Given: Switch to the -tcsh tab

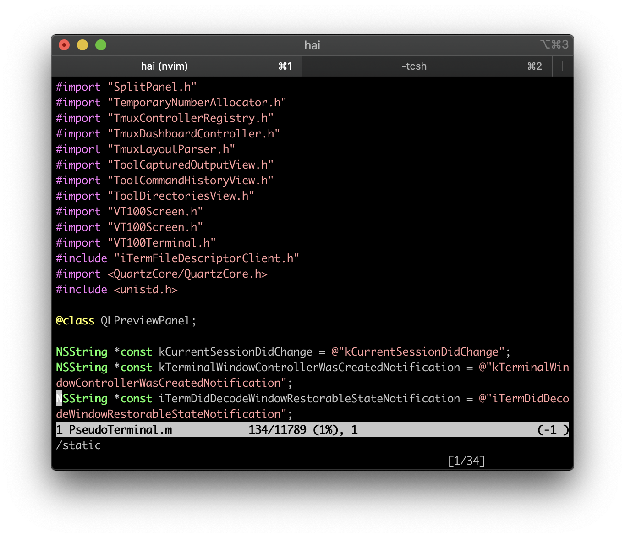Looking at the screenshot, I should pos(414,66).
